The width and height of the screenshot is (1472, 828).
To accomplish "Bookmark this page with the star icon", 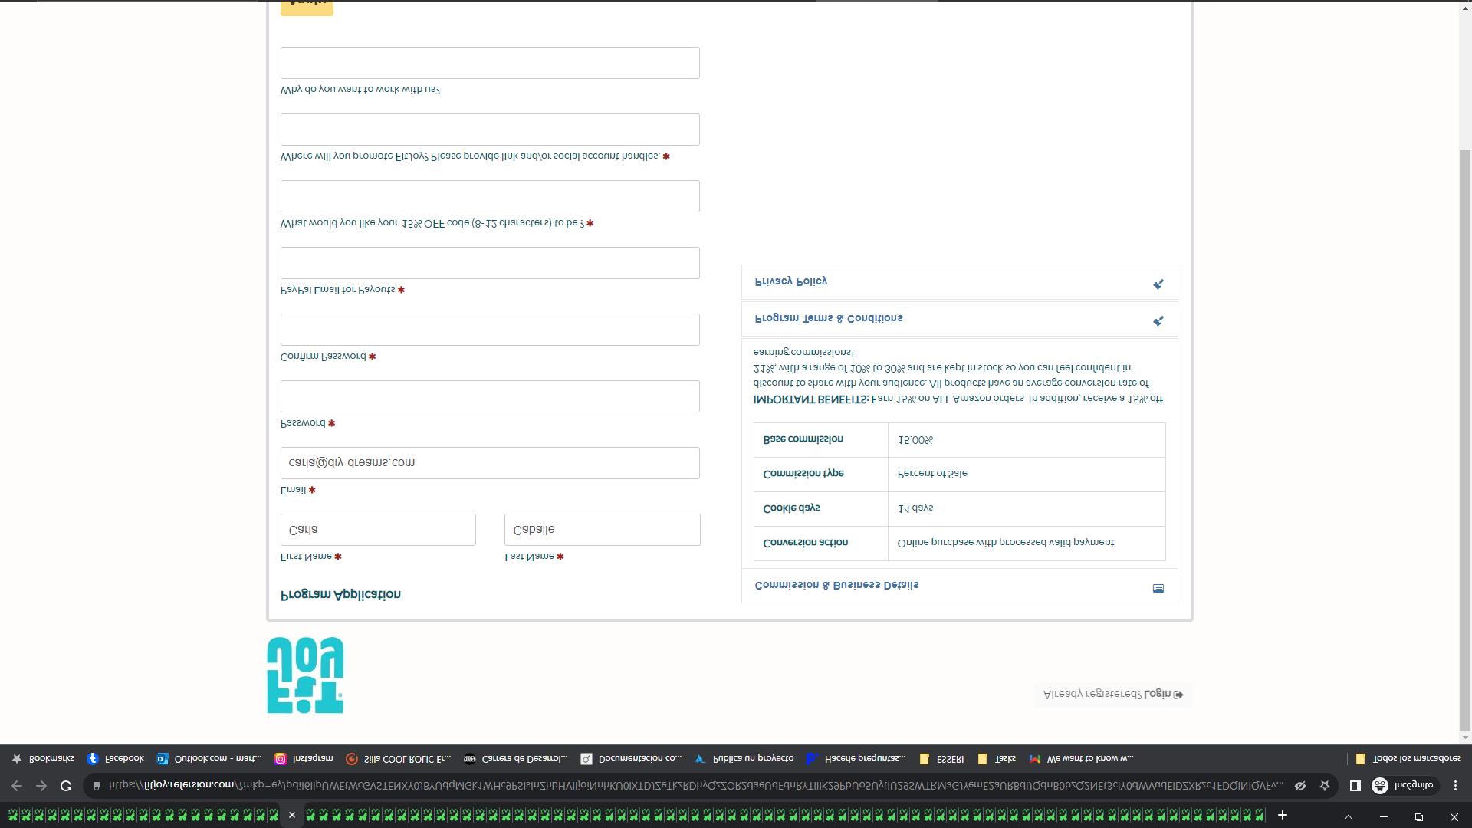I will pos(1324,786).
